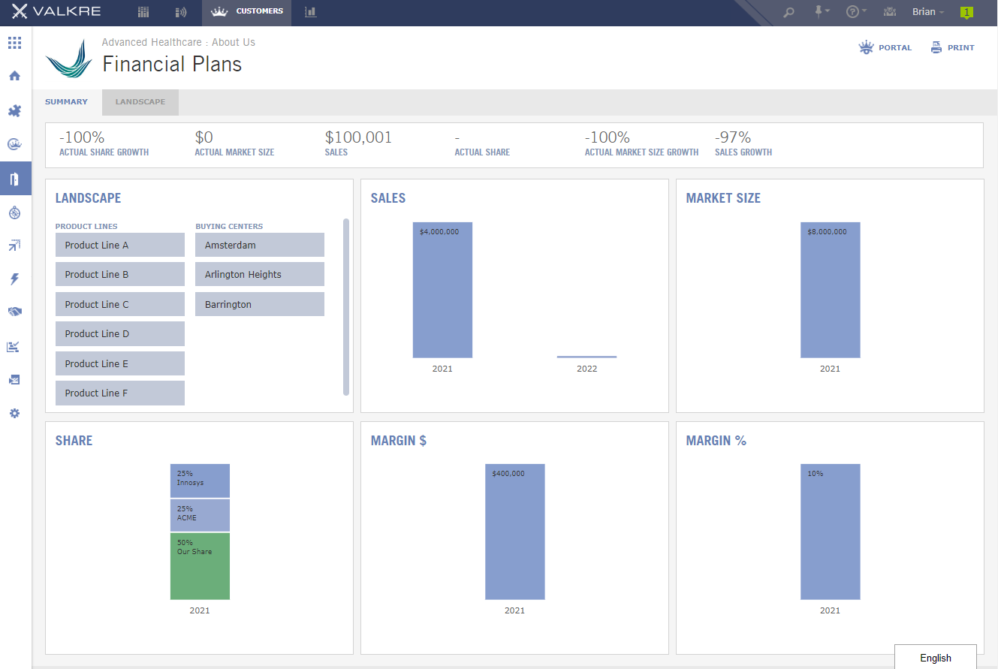Click the Portal button

(885, 47)
